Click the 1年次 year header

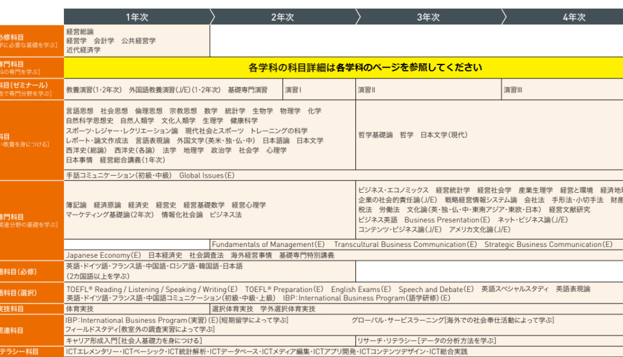tap(137, 17)
